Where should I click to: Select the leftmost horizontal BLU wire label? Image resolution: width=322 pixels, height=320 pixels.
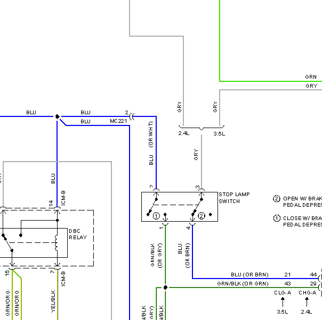[31, 112]
